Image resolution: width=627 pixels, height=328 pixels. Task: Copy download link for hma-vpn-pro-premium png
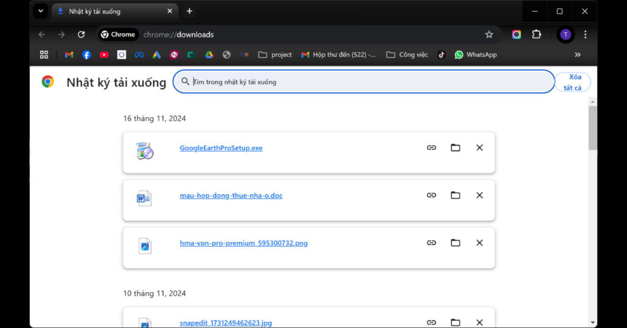tap(431, 242)
